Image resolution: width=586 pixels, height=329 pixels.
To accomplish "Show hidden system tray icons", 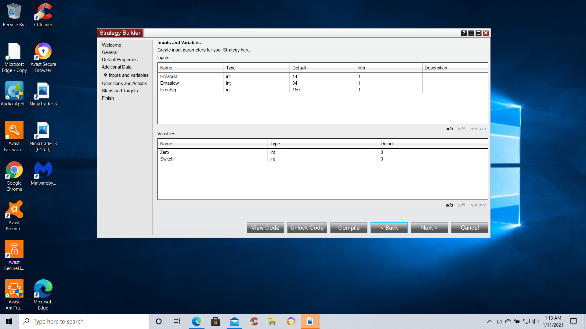I will (490, 321).
